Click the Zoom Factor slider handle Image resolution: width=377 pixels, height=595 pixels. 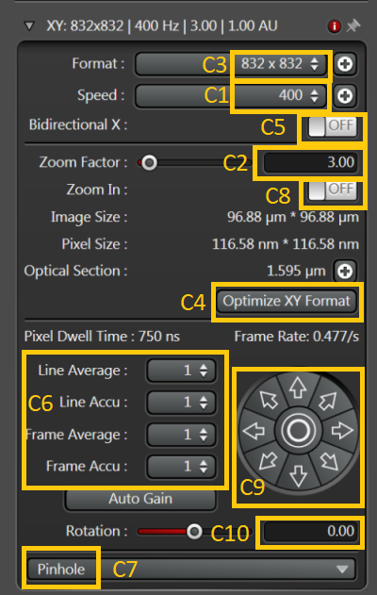(149, 163)
